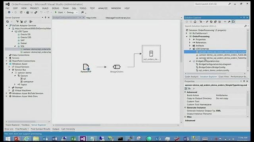Open the FILE menu
The image size is (254, 142).
tap(8, 8)
